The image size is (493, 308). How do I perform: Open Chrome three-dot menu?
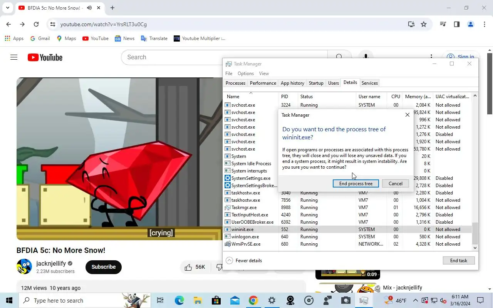click(485, 24)
